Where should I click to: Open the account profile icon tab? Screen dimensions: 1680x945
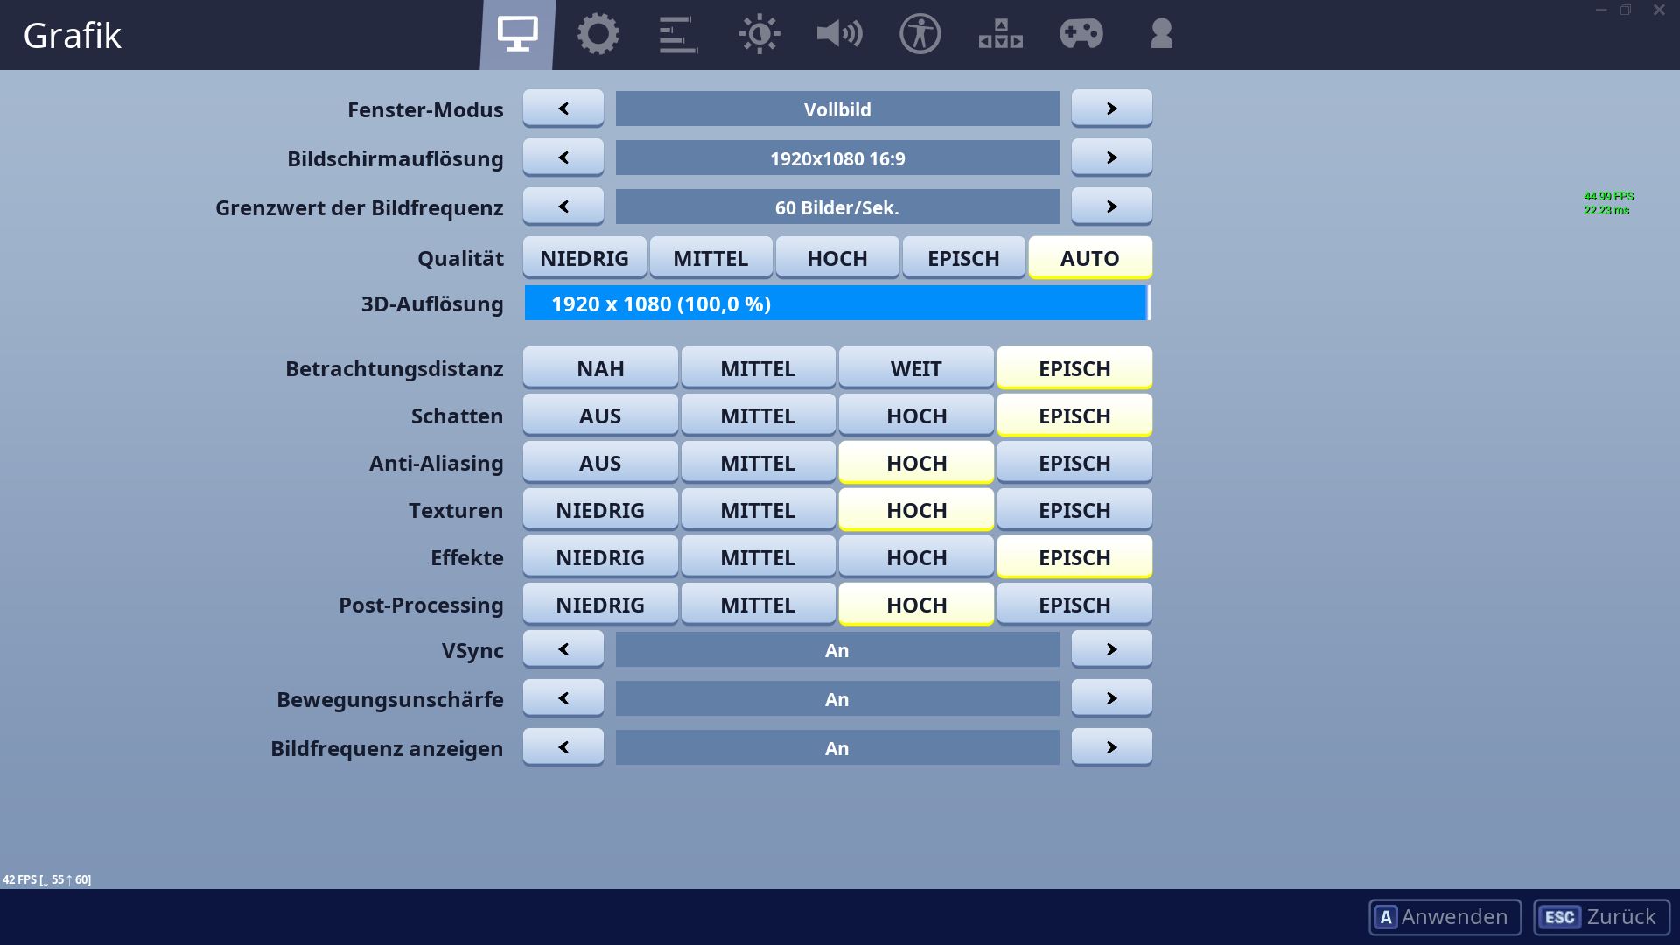1161,35
